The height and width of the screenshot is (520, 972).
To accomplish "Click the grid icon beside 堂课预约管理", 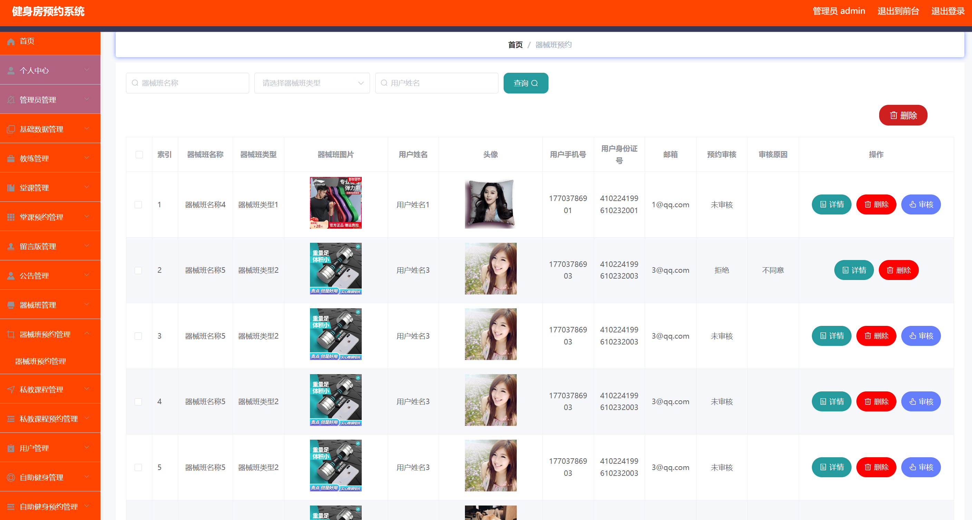I will (x=11, y=217).
